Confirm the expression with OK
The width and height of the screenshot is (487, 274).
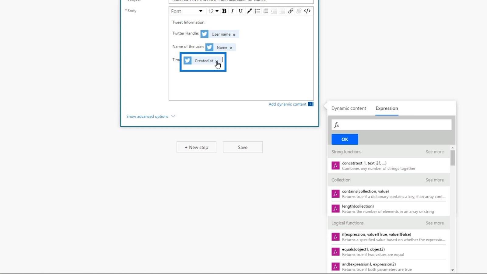pyautogui.click(x=345, y=139)
